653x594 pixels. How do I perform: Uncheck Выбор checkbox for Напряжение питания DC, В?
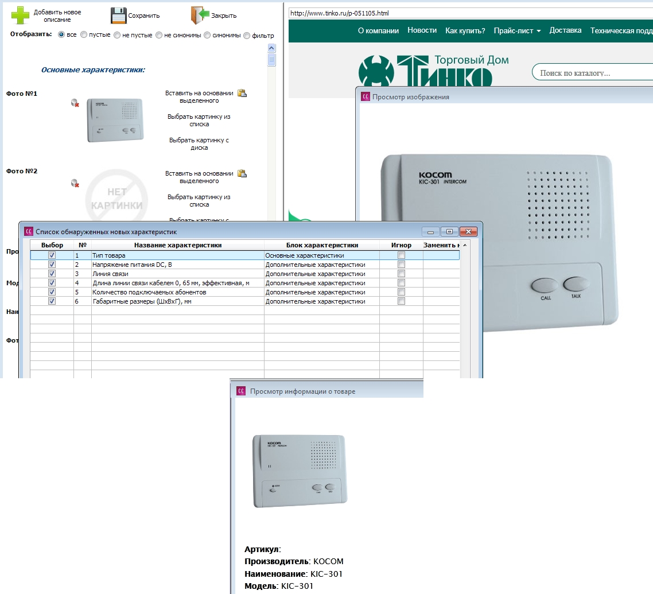tap(52, 265)
